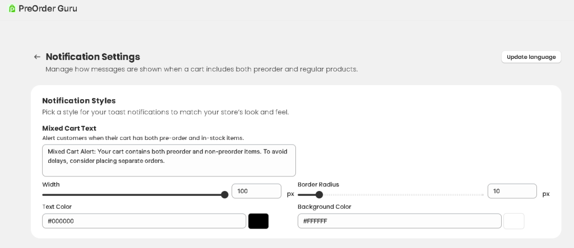Click the Border Radius label

pos(318,184)
